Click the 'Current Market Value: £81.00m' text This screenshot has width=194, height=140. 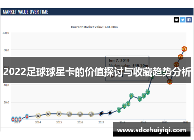pyautogui.click(x=94, y=27)
